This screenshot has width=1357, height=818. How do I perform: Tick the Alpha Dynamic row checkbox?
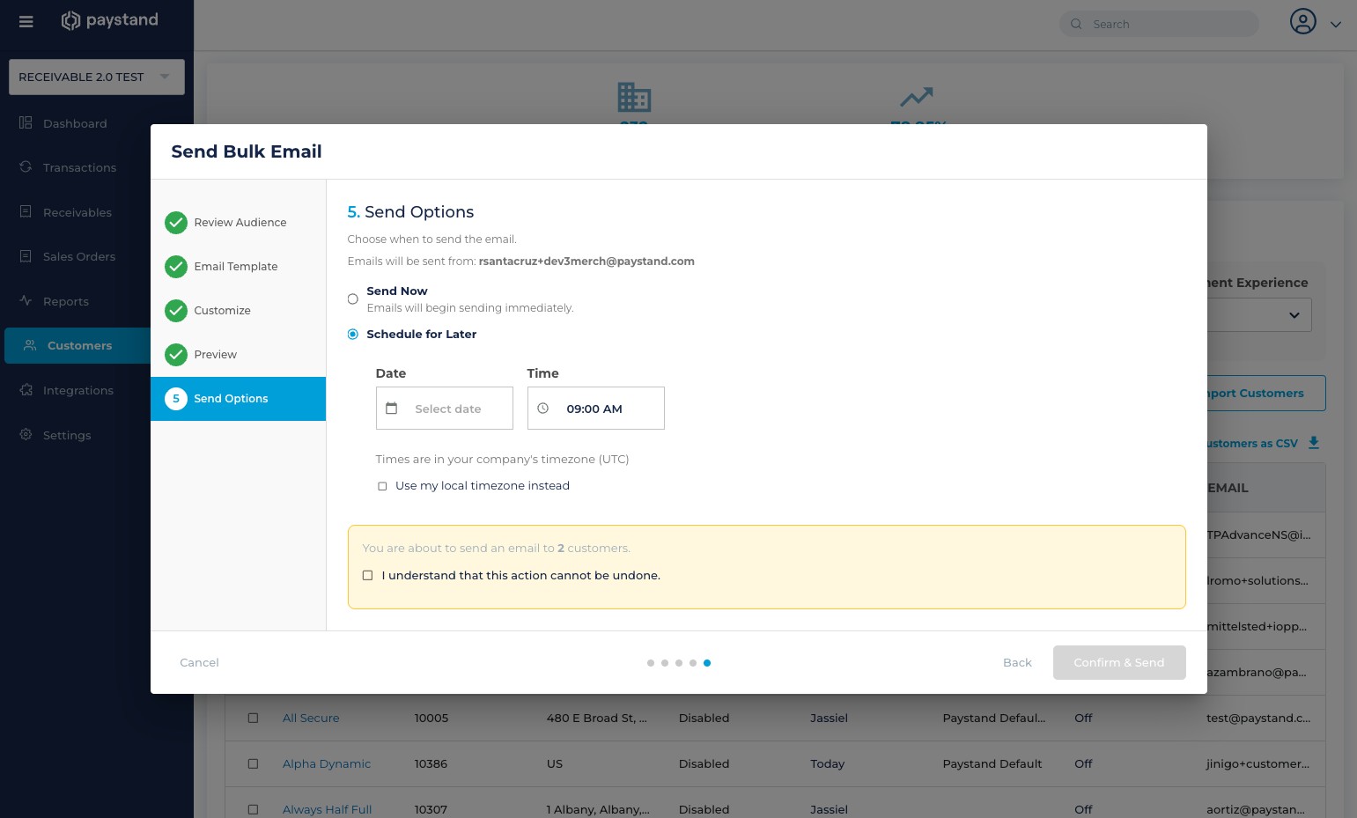click(253, 763)
